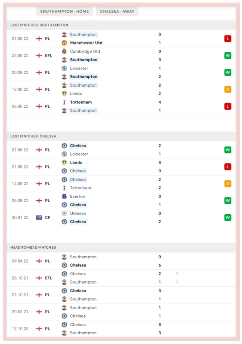Click the orange D badge for Southampton vs Leeds
The width and height of the screenshot is (242, 344).
point(228,89)
